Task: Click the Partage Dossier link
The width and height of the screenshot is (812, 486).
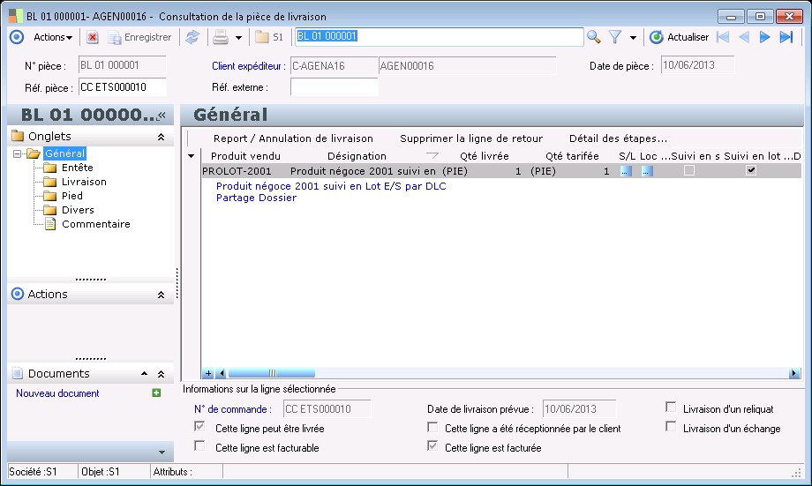Action: [x=256, y=198]
